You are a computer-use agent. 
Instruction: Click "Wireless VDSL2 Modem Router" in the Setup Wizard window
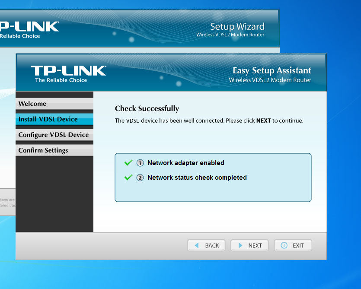pyautogui.click(x=230, y=35)
